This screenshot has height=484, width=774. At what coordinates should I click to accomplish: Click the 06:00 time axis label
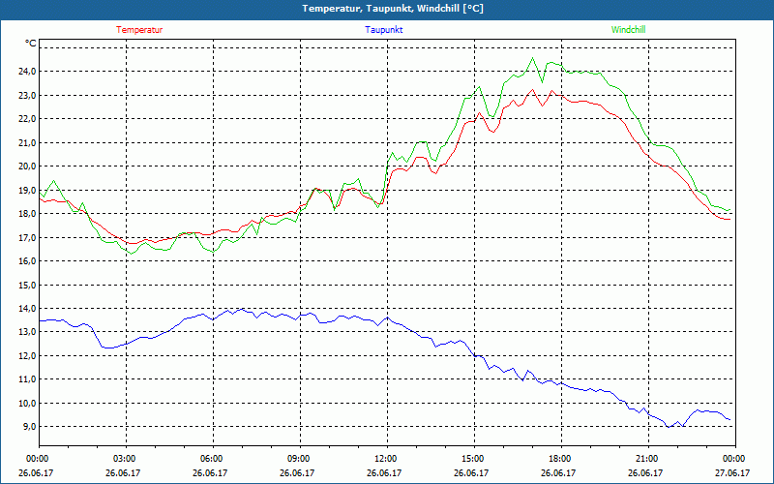tap(213, 459)
